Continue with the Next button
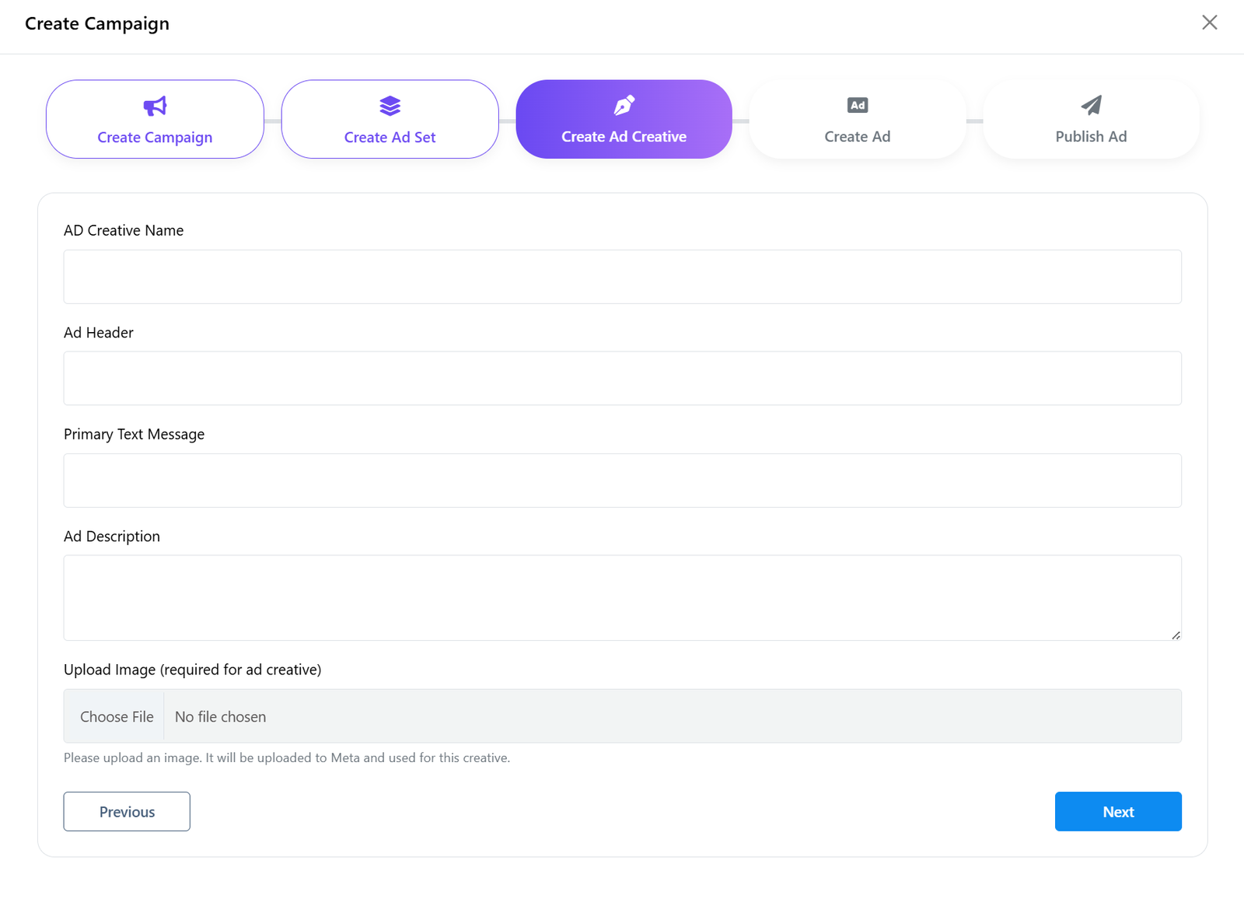The height and width of the screenshot is (906, 1244). [1118, 812]
